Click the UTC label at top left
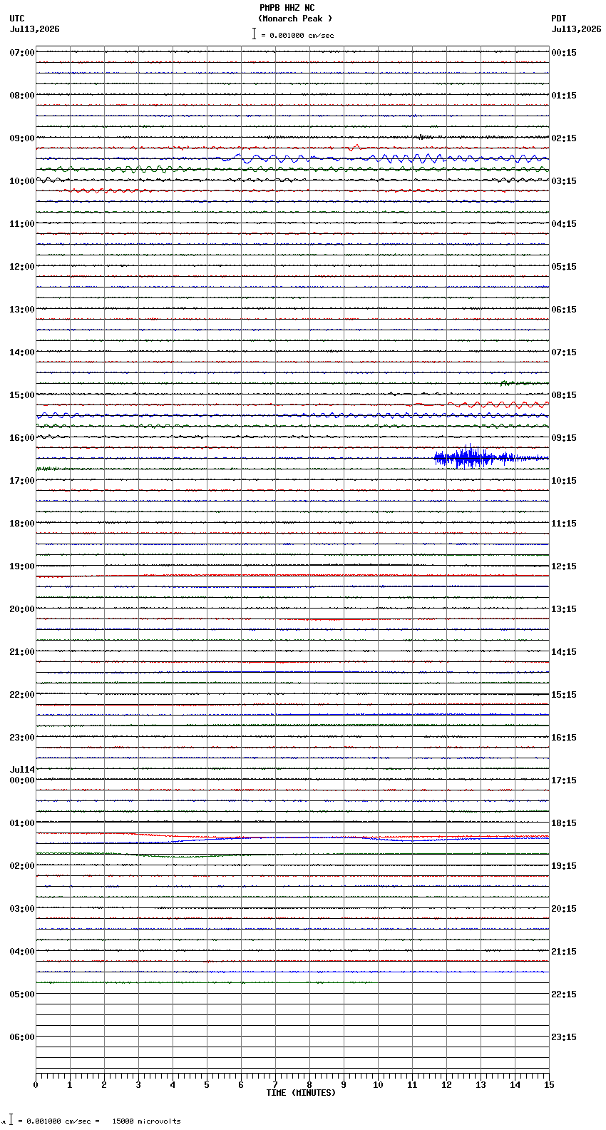The height and width of the screenshot is (1130, 606). point(17,19)
